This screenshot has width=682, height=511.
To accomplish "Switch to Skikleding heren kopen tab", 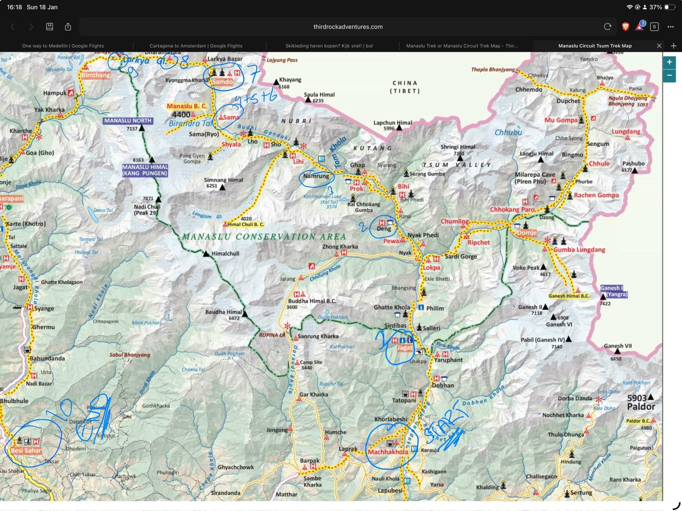I will click(329, 46).
